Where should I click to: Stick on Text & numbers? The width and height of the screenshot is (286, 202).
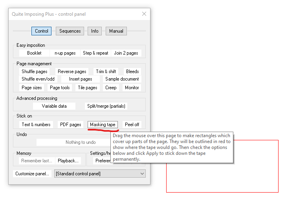coord(36,125)
